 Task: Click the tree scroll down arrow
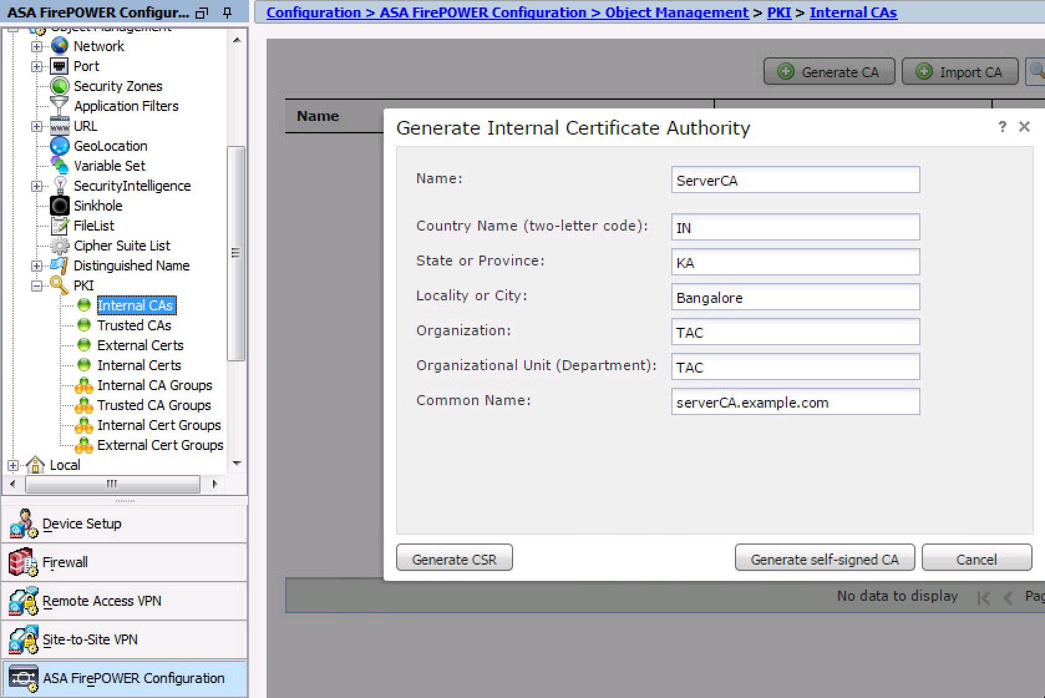pyautogui.click(x=237, y=463)
